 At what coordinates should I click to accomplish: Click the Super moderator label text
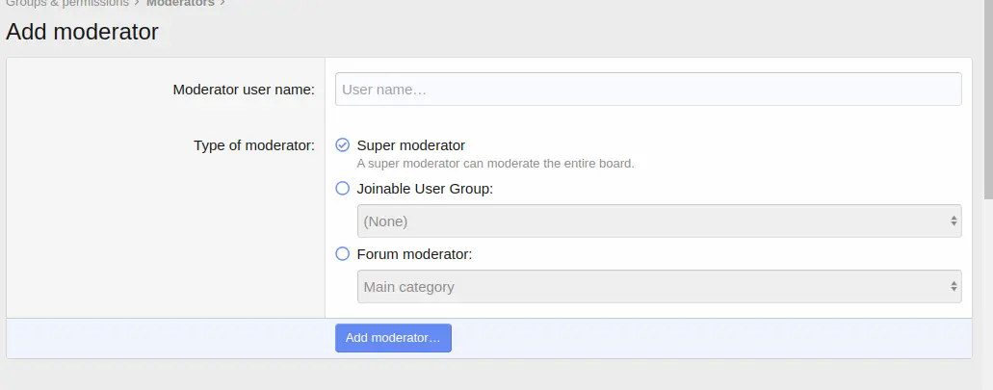pos(411,145)
